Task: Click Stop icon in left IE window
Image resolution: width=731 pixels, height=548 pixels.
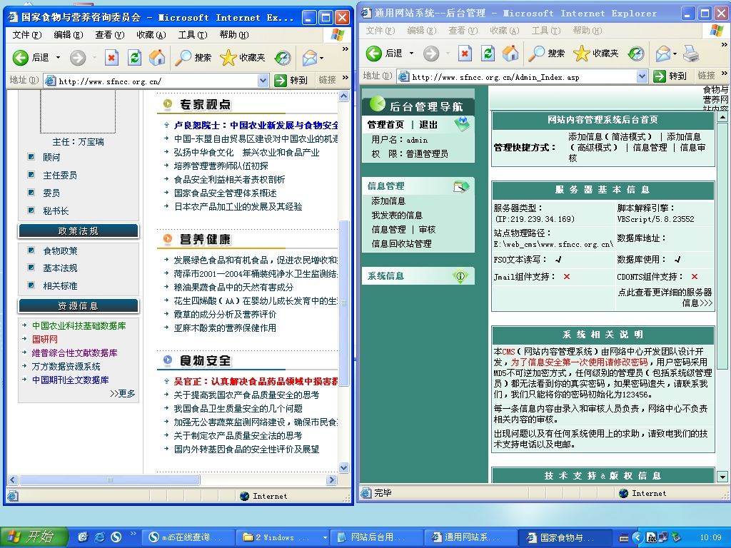Action: point(111,58)
